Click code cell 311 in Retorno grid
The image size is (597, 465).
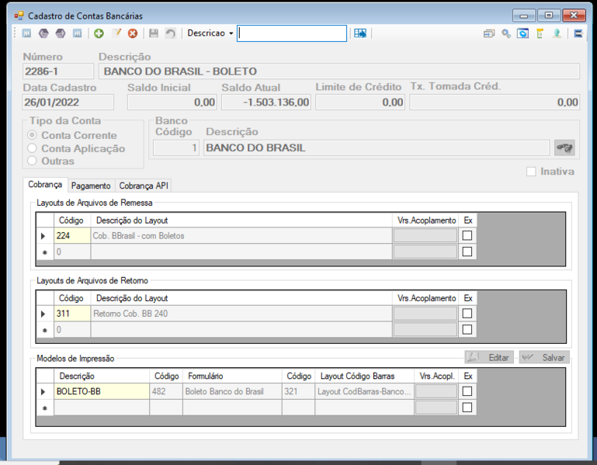click(x=72, y=314)
